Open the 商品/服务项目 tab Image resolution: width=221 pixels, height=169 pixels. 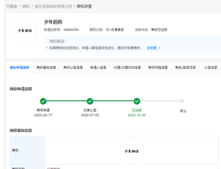pos(185,67)
